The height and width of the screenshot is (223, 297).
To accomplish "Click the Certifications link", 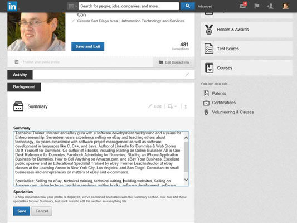I will 223,103.
